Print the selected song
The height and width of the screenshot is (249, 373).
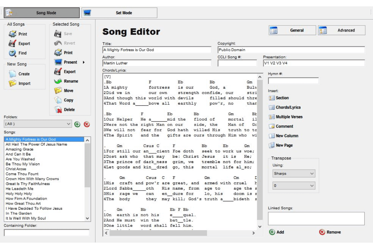[63, 53]
